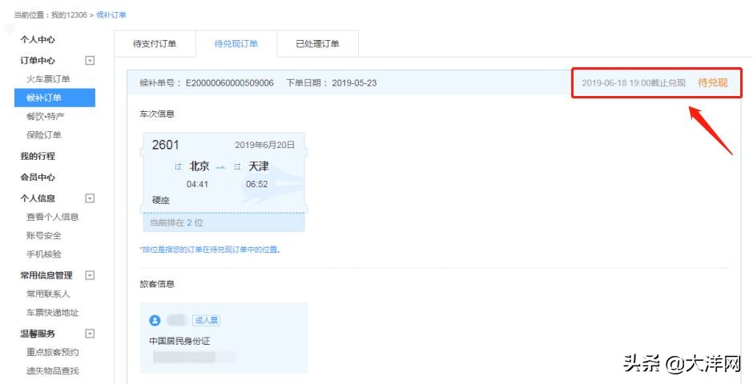Click travel date 2019年6月20日
Viewport: 753px width, 384px height.
[x=264, y=145]
